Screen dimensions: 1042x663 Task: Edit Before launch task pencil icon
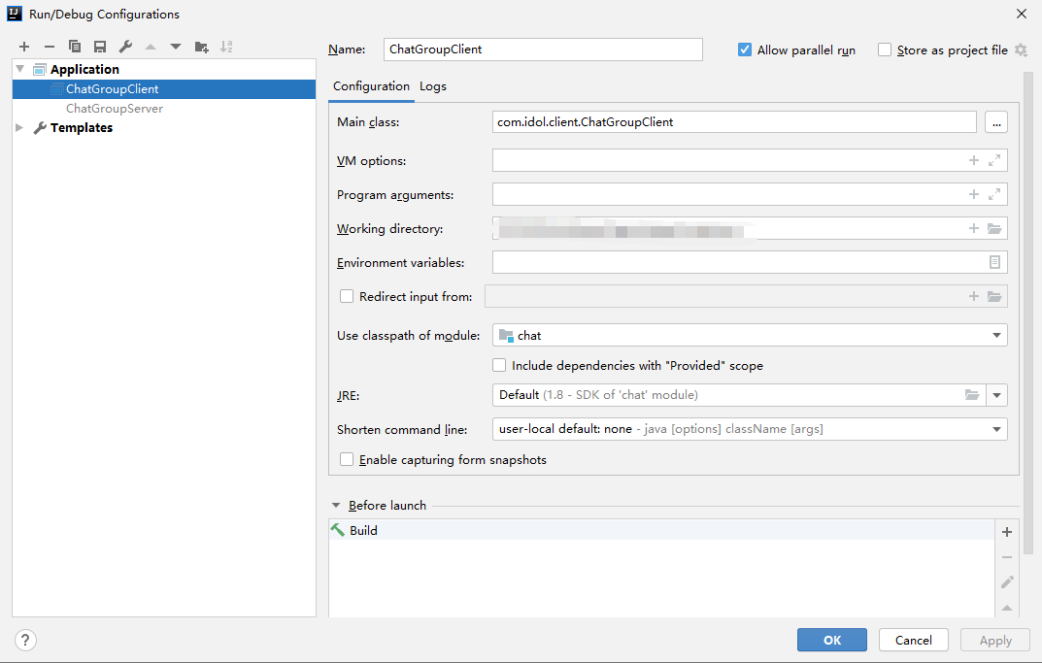(1007, 582)
